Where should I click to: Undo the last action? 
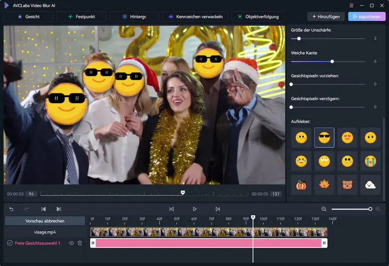pyautogui.click(x=11, y=209)
